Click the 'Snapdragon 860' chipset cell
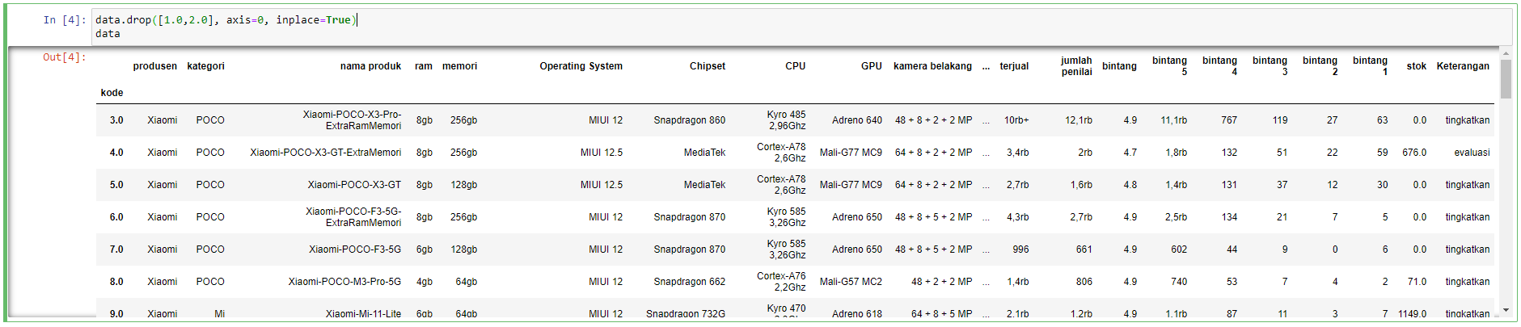1521x327 pixels. [690, 120]
